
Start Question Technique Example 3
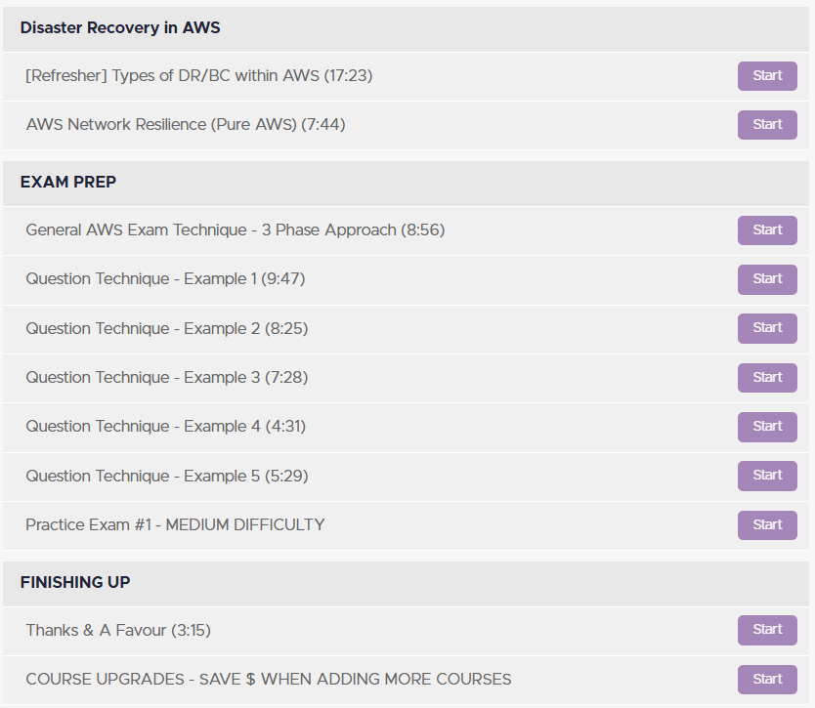(767, 378)
